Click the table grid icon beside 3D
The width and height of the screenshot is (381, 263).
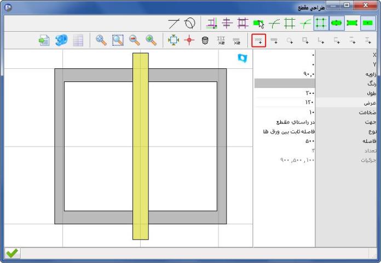tap(78, 40)
